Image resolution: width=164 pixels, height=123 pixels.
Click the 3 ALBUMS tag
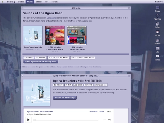[29, 58]
